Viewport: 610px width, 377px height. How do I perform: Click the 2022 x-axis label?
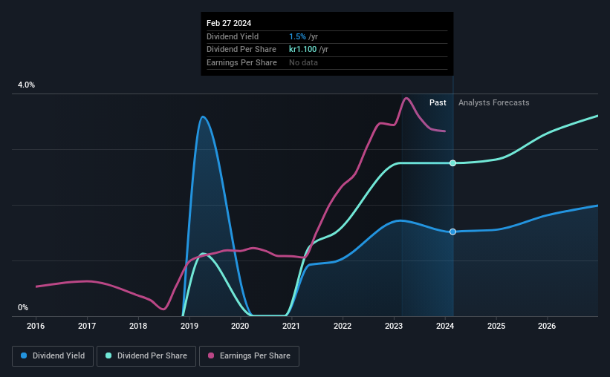point(343,326)
